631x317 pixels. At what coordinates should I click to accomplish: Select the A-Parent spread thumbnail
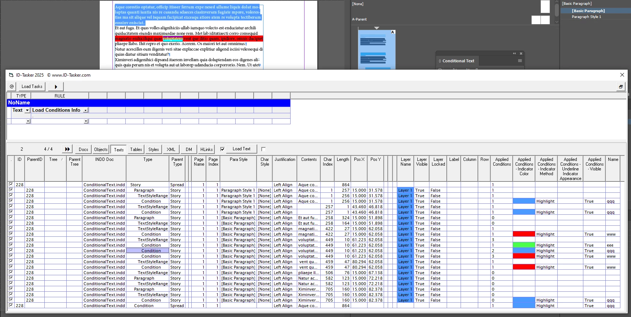(x=540, y=20)
